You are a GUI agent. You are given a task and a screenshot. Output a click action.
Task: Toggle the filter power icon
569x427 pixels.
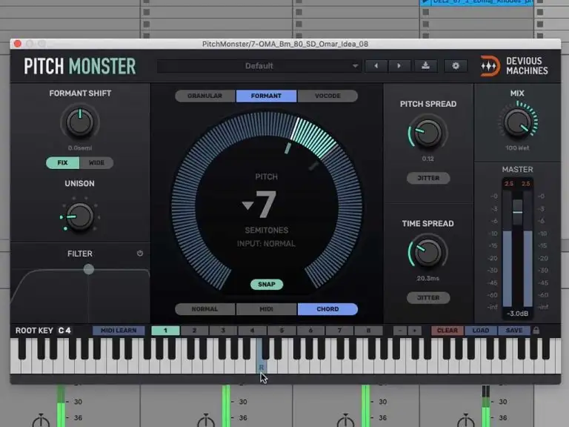(140, 253)
